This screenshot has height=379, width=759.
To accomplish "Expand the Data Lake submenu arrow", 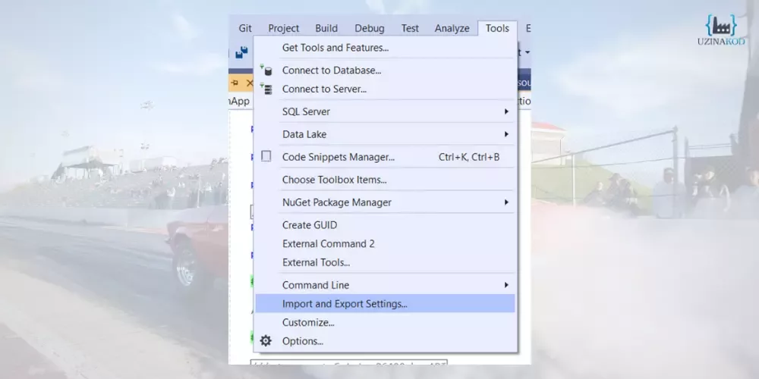I will coord(506,134).
